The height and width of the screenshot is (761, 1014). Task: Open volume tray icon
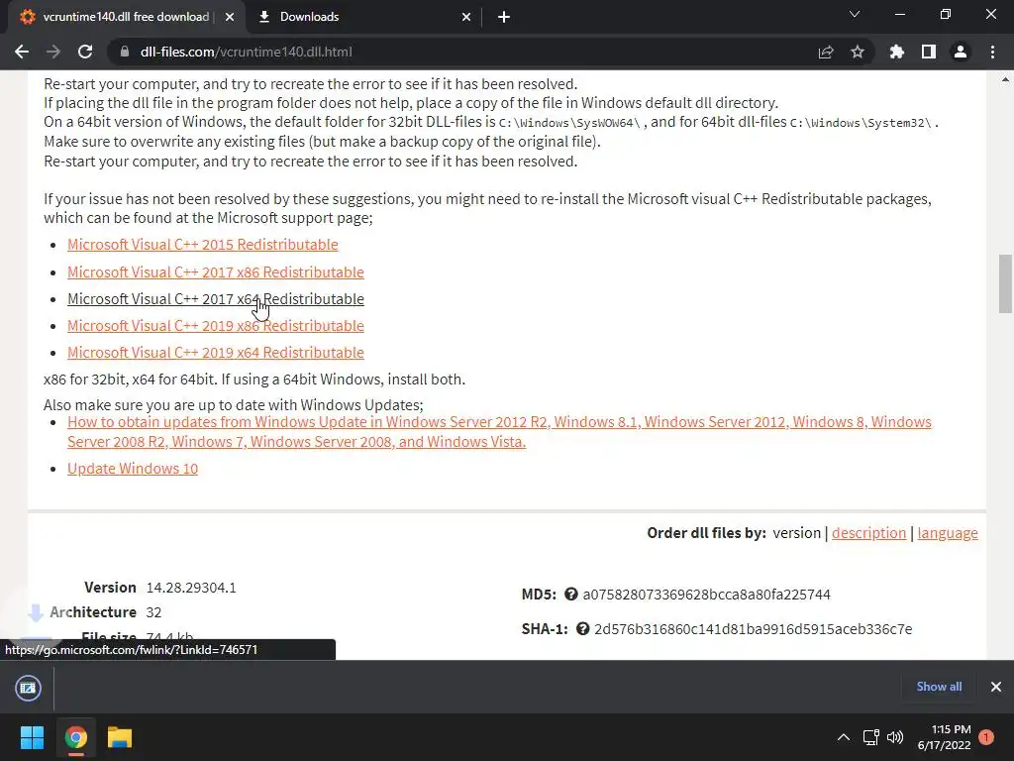[x=895, y=737]
